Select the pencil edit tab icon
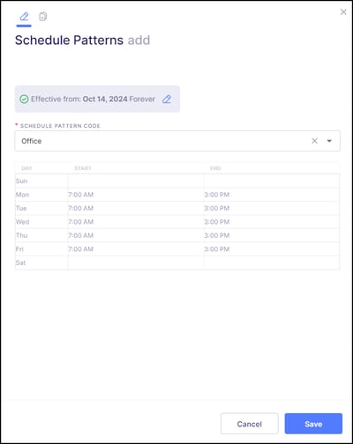Screen dimensions: 353x444 click(24, 17)
